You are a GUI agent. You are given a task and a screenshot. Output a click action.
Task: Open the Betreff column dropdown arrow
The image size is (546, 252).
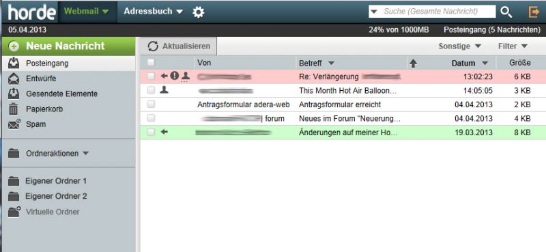[331, 64]
